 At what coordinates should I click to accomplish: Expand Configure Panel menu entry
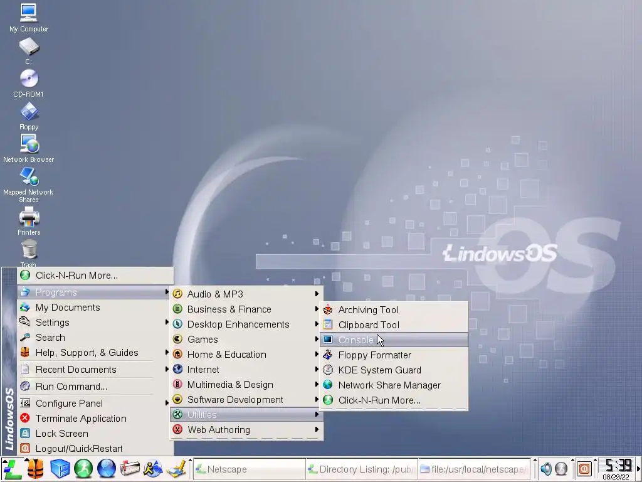point(94,404)
